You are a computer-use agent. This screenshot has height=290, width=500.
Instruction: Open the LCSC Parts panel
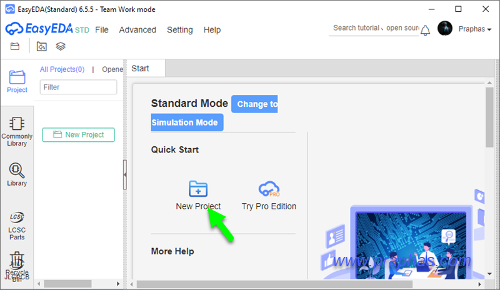(17, 226)
